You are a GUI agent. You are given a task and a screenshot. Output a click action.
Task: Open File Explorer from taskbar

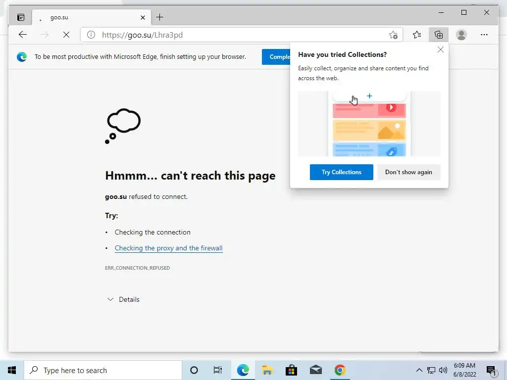(x=267, y=370)
